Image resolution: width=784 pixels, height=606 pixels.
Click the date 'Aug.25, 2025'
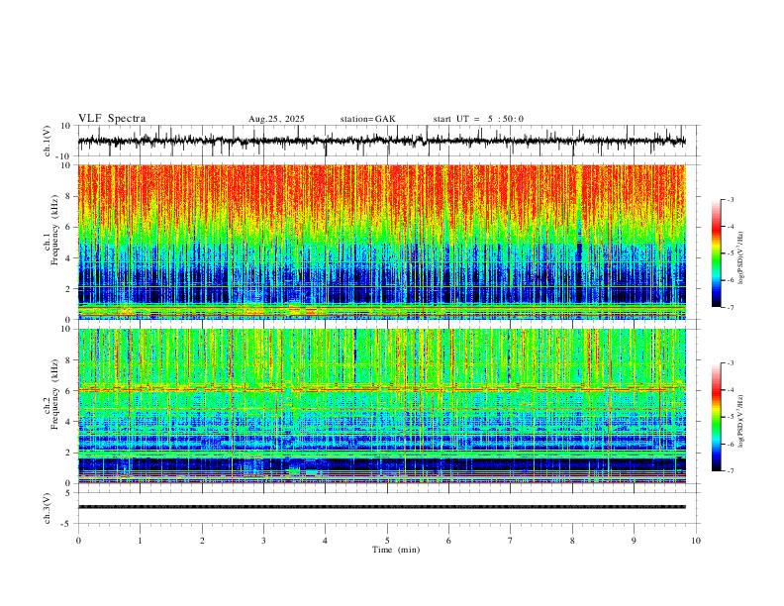(x=276, y=119)
